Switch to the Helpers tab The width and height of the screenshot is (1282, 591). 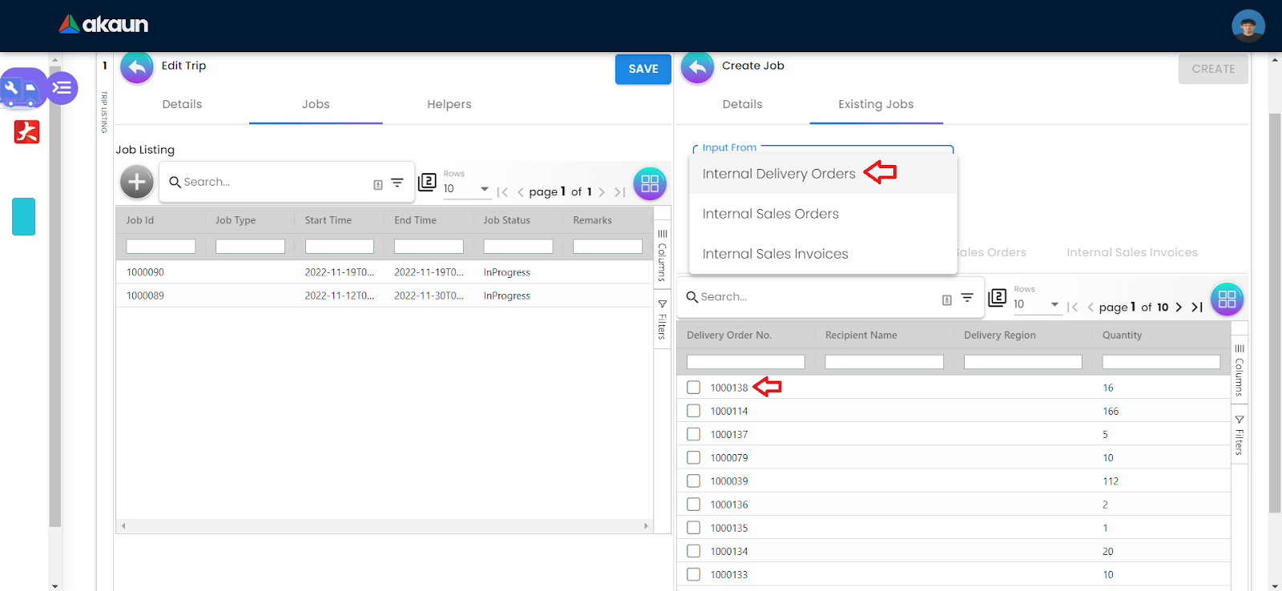point(449,104)
